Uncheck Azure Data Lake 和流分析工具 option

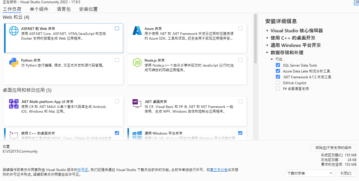click(278, 71)
